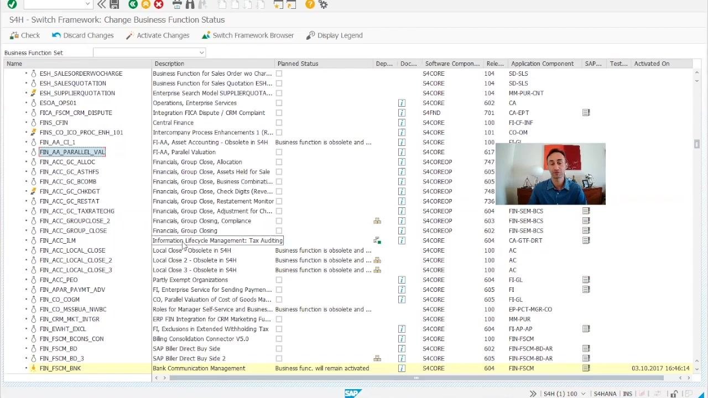This screenshot has height=398, width=708.
Task: Click the Save diskette icon
Action: (114, 4)
